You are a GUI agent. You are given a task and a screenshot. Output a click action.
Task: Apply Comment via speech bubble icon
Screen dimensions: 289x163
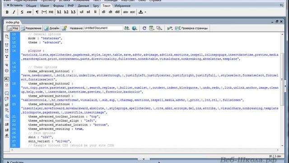pos(7,93)
